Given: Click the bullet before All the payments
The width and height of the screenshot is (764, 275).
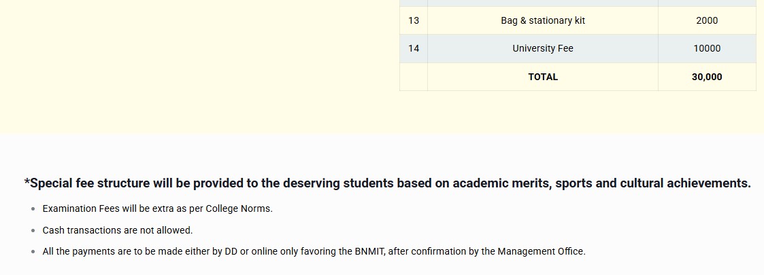Looking at the screenshot, I should pos(33,252).
